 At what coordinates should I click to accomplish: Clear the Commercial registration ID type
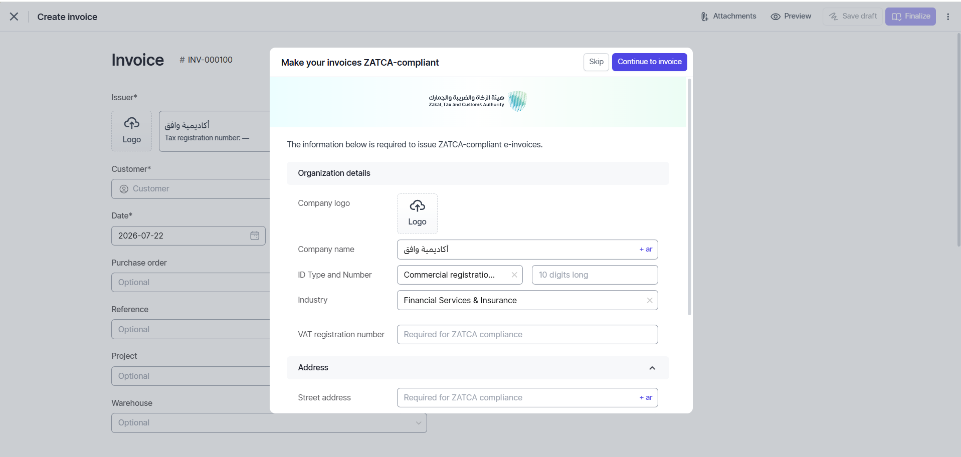tap(514, 275)
